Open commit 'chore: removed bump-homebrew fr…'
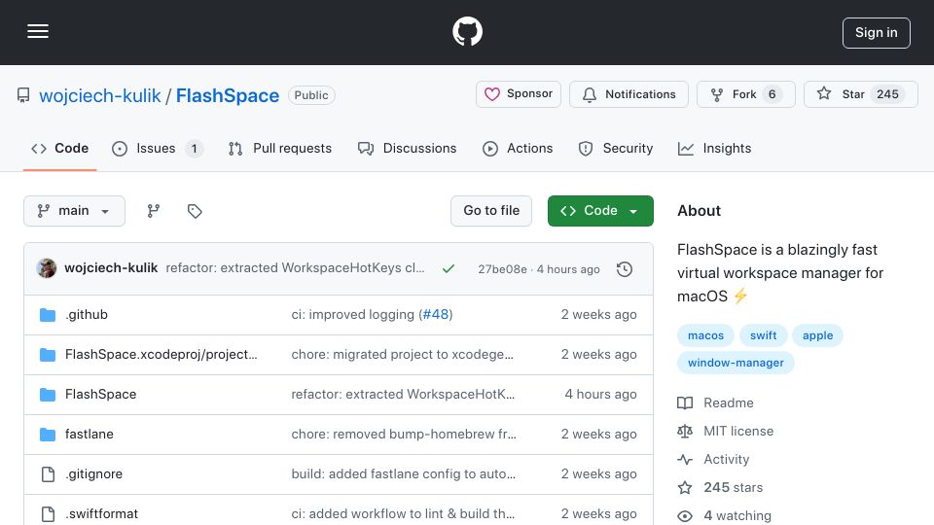 404,434
